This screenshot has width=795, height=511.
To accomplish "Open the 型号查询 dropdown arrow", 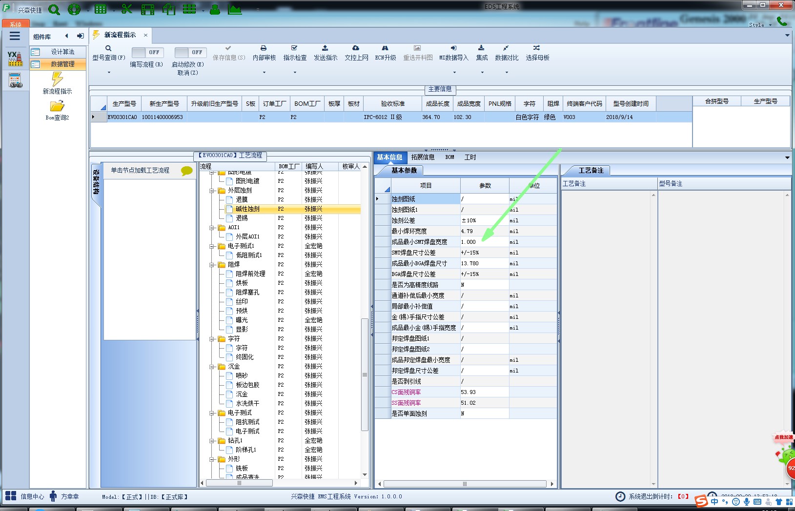I will 109,73.
